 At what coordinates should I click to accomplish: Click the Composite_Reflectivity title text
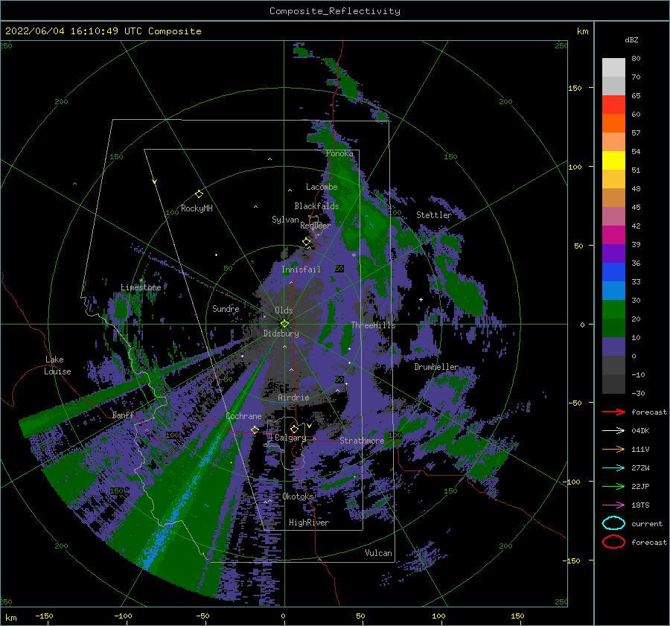335,11
